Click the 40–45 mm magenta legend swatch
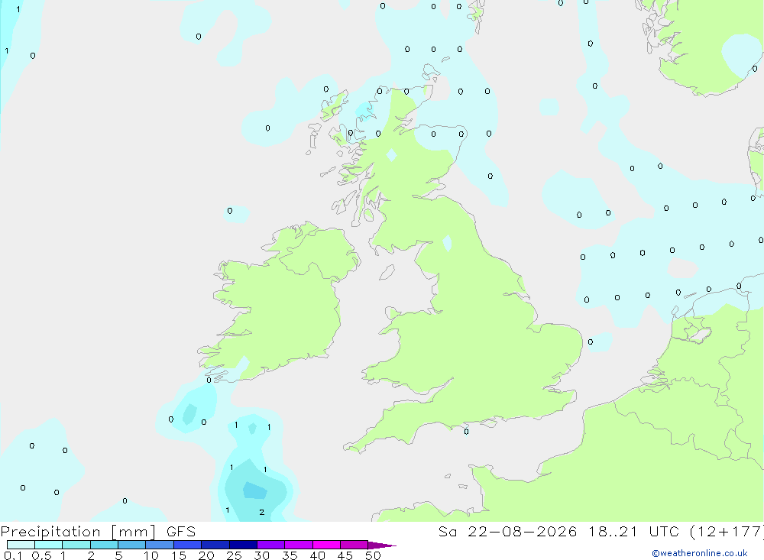The image size is (764, 560). click(326, 545)
